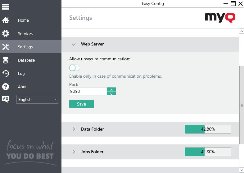244x173 pixels.
Task: Click the language translation icon
Action: click(x=6, y=99)
